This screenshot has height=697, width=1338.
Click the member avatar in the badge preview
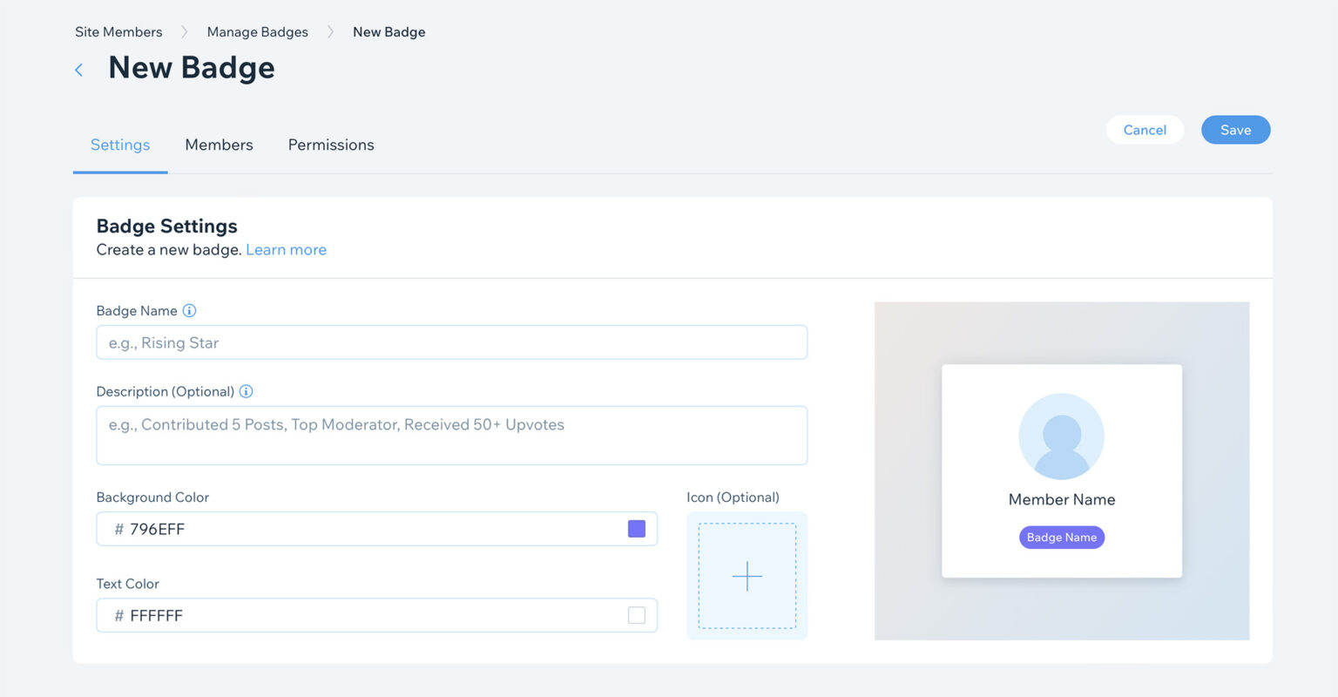(1061, 436)
